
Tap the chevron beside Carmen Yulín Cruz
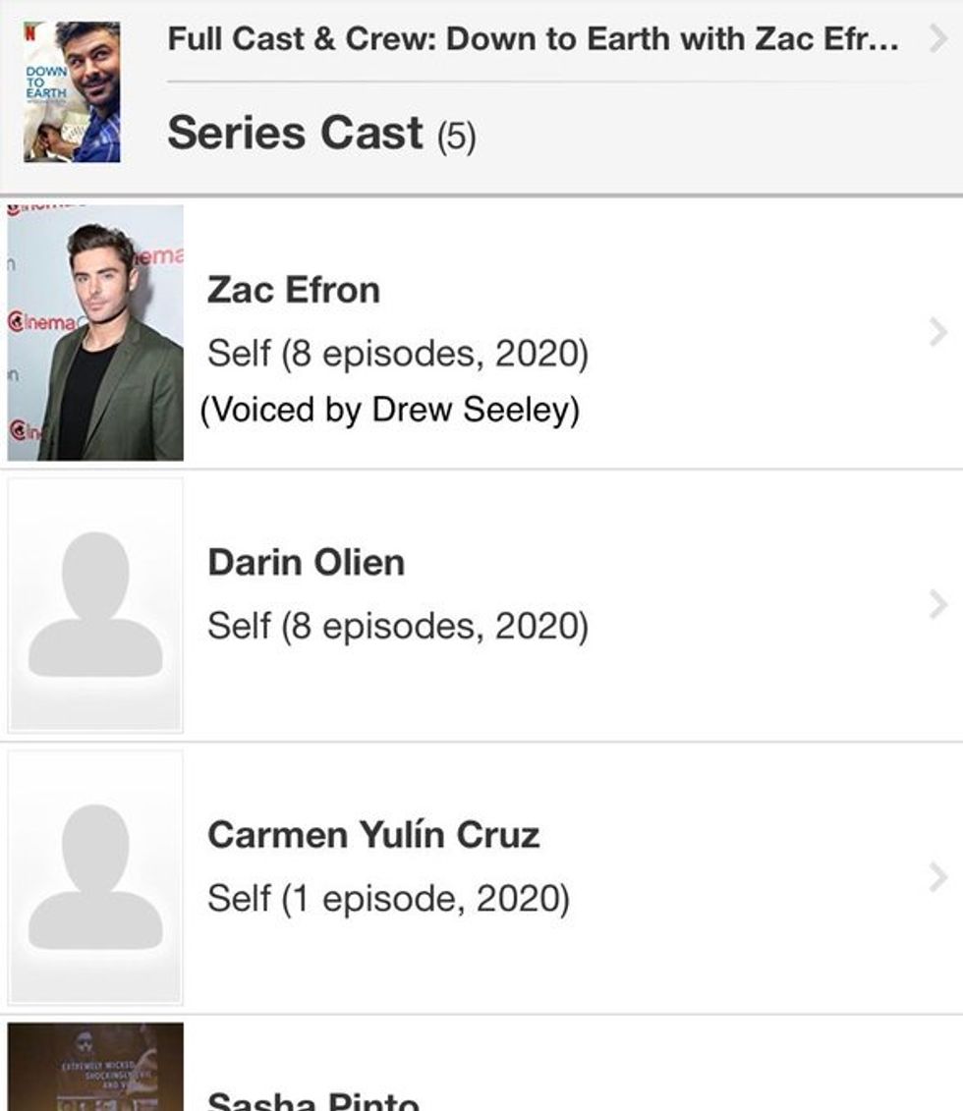[937, 876]
